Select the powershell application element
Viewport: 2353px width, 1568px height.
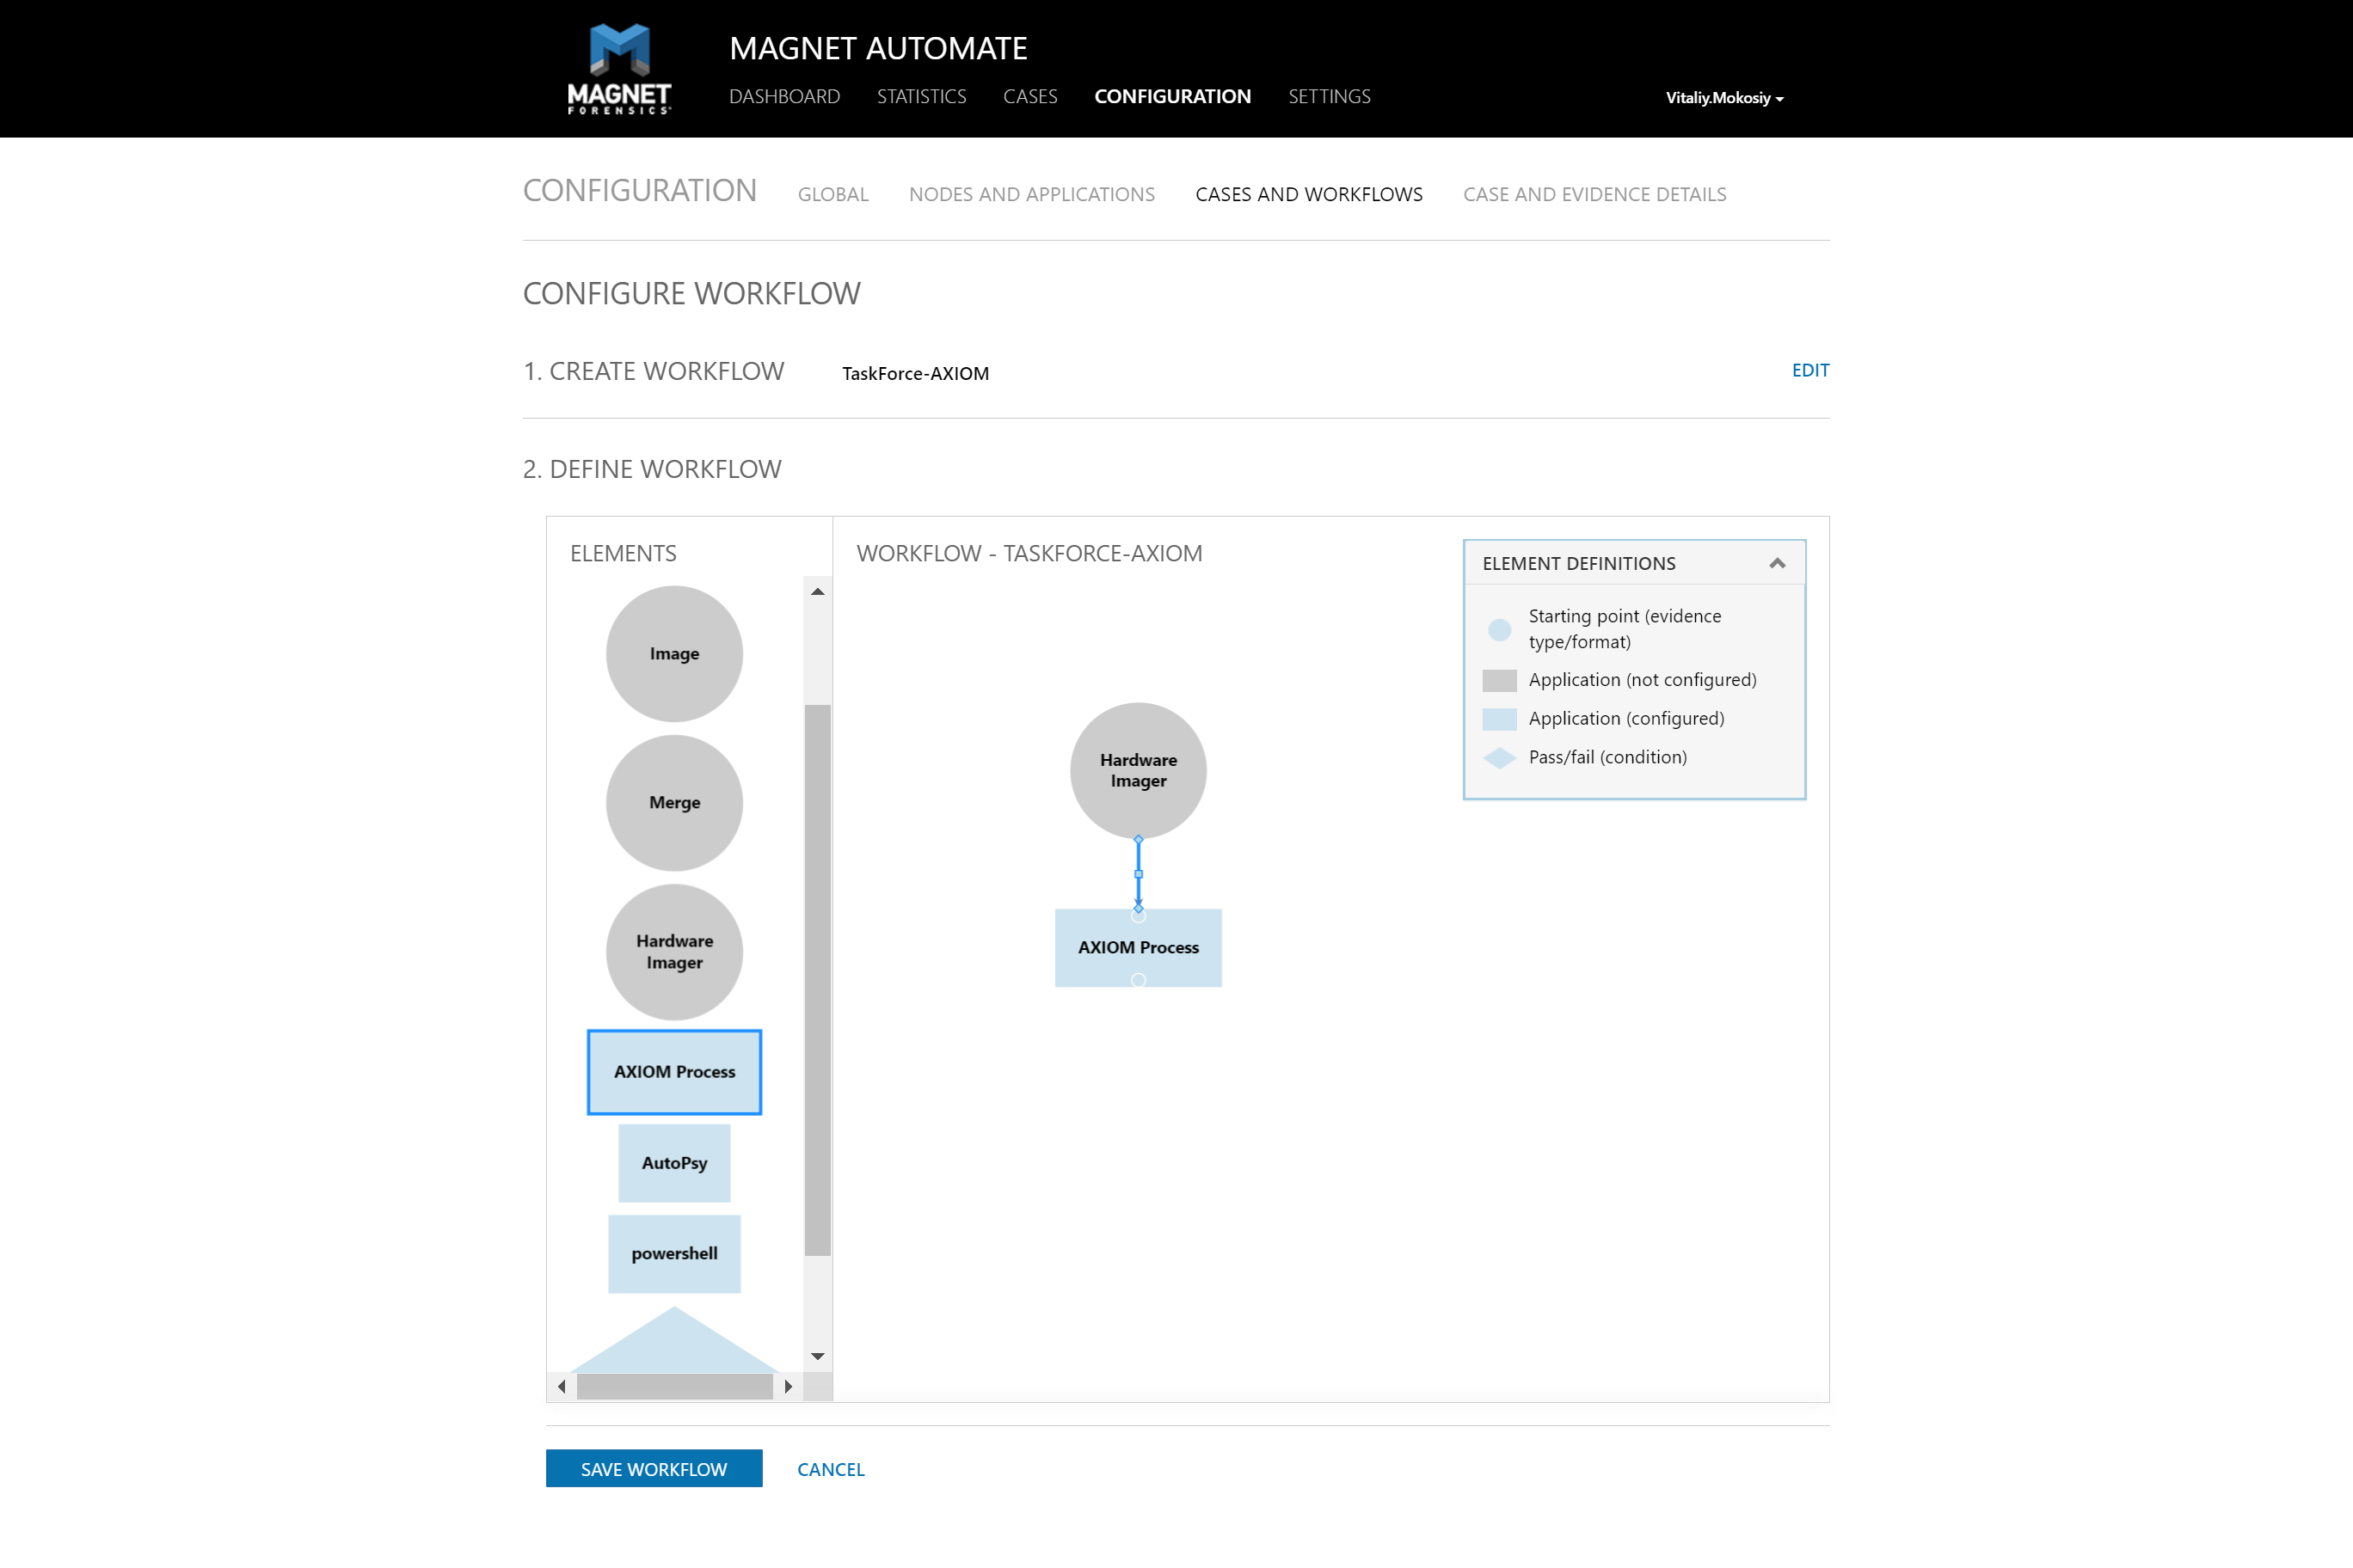[674, 1254]
